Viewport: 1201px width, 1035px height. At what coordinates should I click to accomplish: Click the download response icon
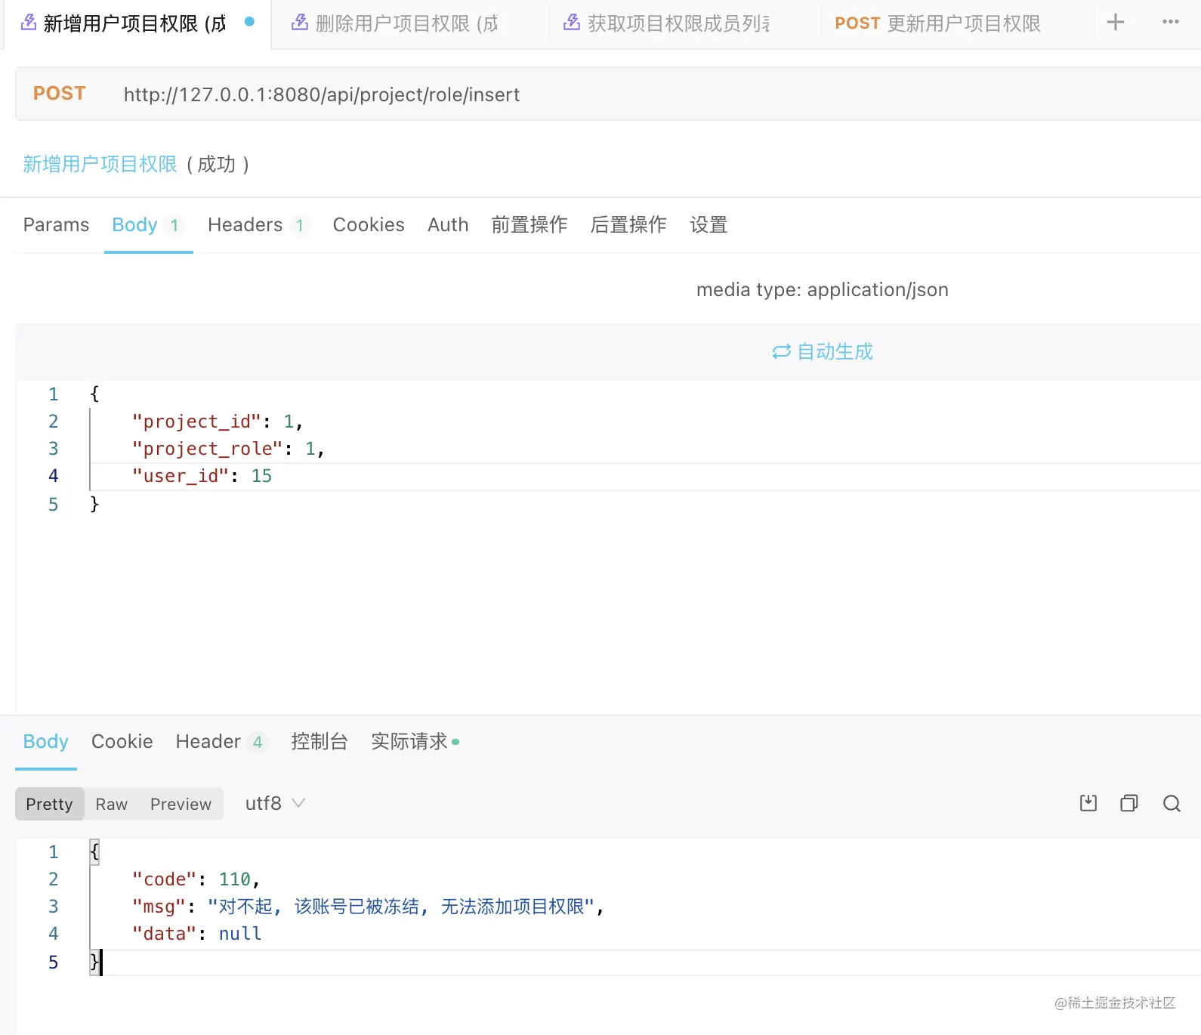pyautogui.click(x=1088, y=803)
